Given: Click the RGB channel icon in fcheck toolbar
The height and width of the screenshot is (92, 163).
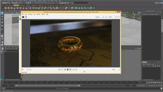Looking at the screenshot, I should (x=23, y=17).
